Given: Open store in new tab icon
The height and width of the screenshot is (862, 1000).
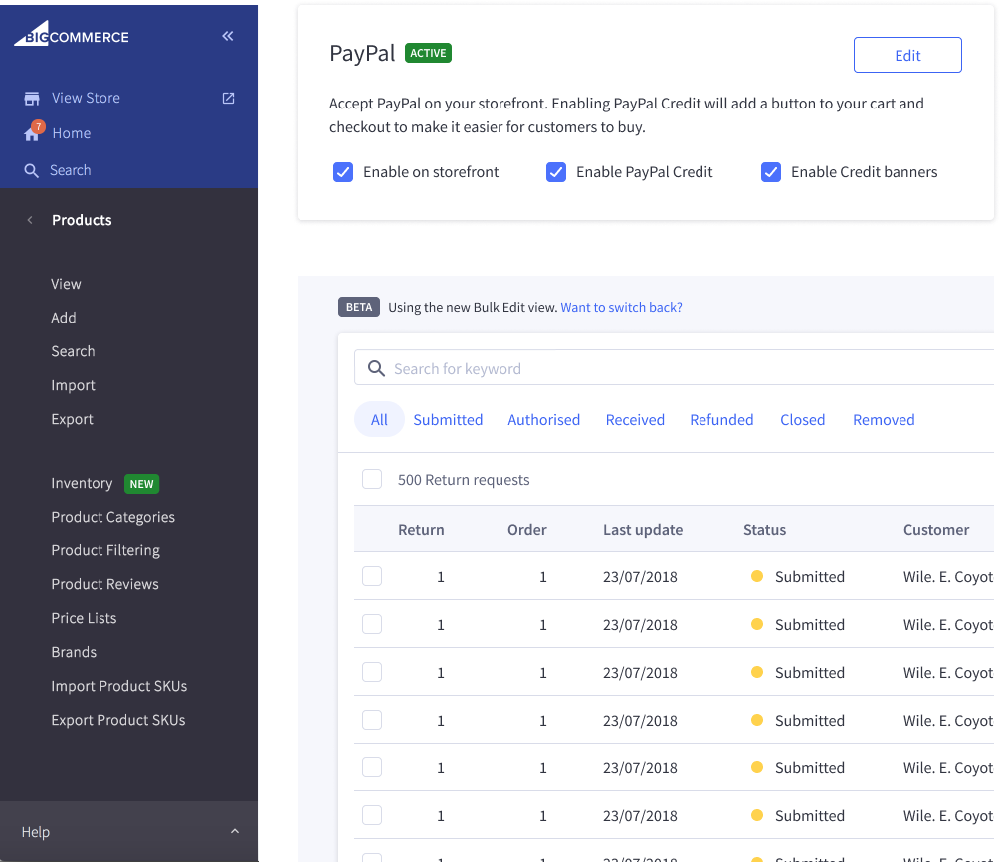Looking at the screenshot, I should coord(228,98).
